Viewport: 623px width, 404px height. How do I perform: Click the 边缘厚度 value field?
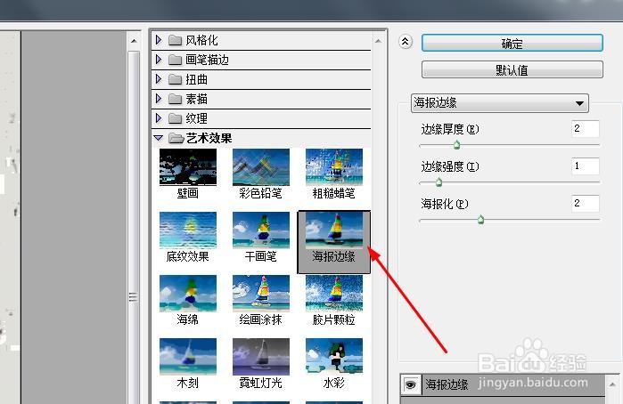[x=586, y=128]
